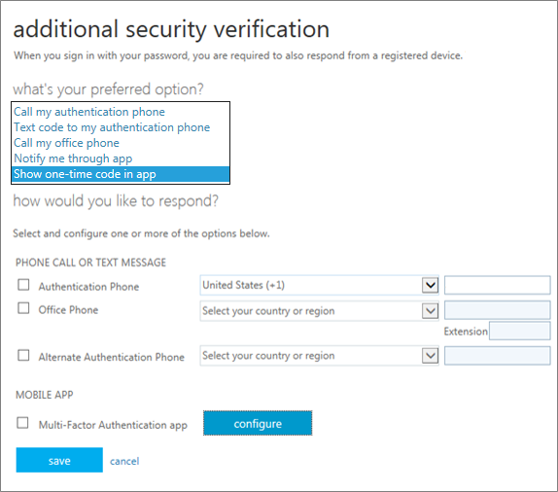Viewport: 558px width, 492px height.
Task: Click the save button
Action: pos(59,460)
